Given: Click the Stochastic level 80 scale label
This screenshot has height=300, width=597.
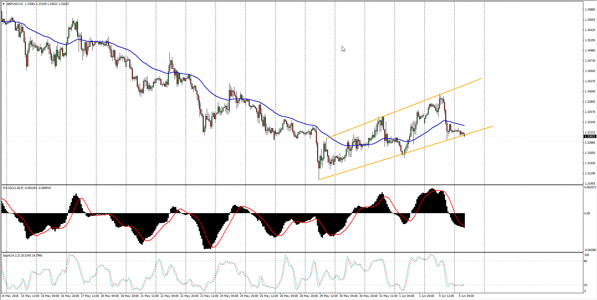Looking at the screenshot, I should coord(585,261).
